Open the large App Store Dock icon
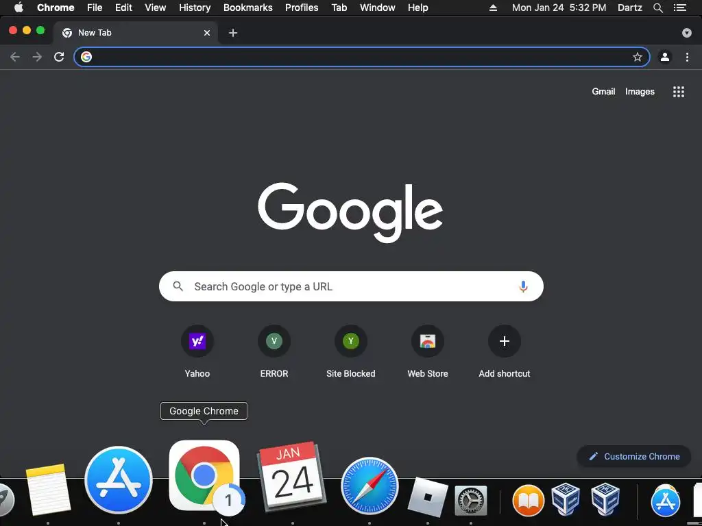Screen dimensions: 702x526 119,480
